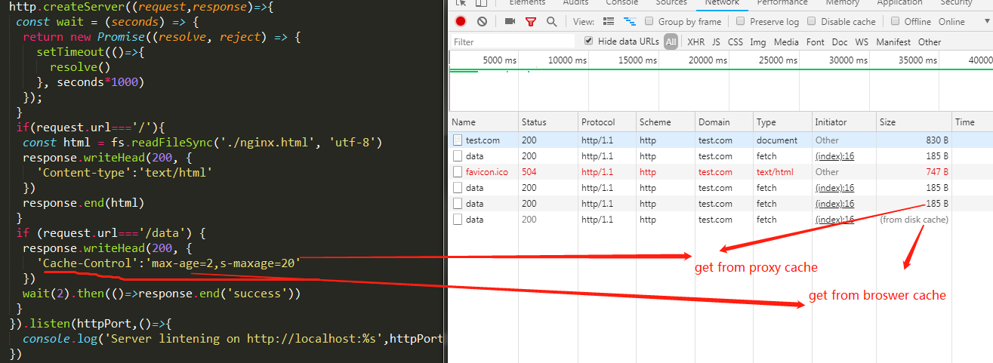Check the Disable cache option
Viewport: 993px width, 363px height.
(x=813, y=22)
